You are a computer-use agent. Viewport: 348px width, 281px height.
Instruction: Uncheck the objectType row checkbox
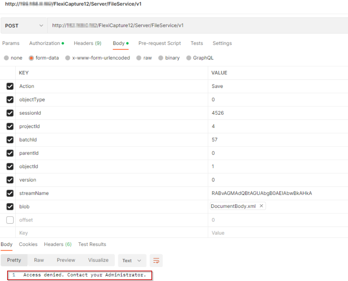tap(10, 100)
